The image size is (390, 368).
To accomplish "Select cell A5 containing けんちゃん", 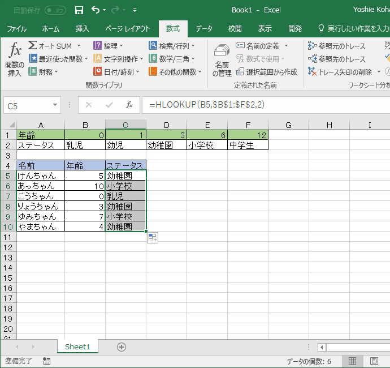I will (41, 176).
